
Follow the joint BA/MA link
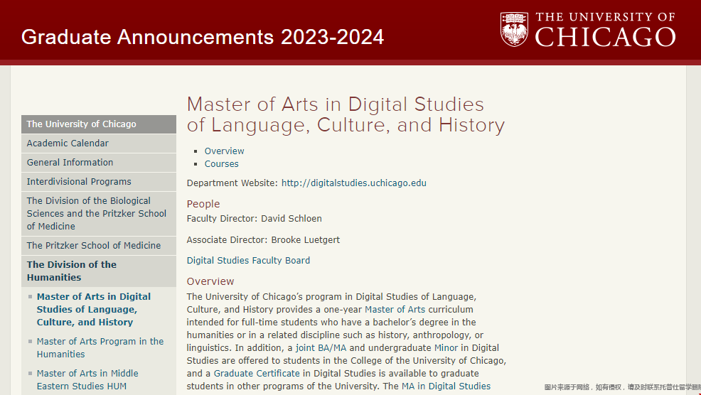(321, 348)
